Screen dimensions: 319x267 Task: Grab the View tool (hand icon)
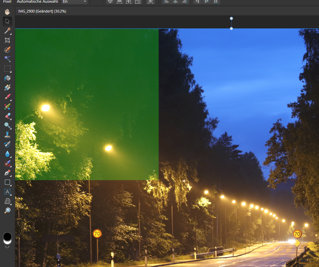[7, 11]
